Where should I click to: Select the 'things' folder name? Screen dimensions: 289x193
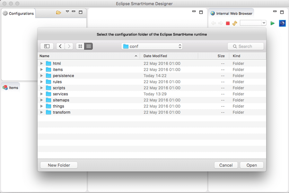point(58,106)
